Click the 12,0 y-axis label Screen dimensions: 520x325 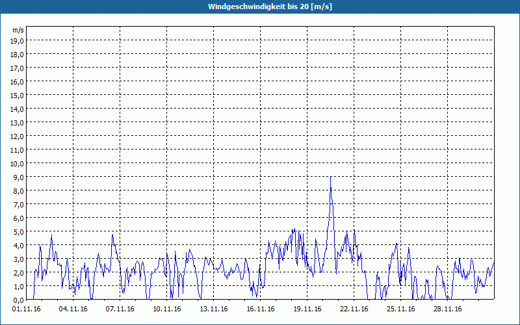[x=17, y=136]
